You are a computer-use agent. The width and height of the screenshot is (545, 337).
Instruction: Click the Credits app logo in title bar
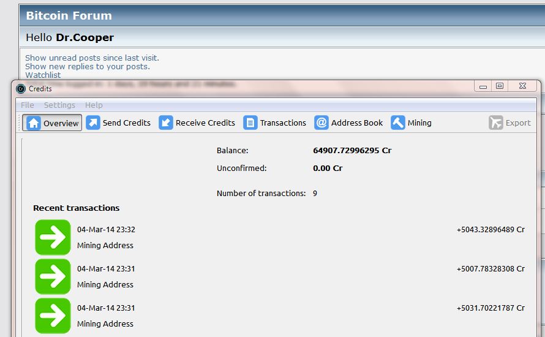pos(21,89)
